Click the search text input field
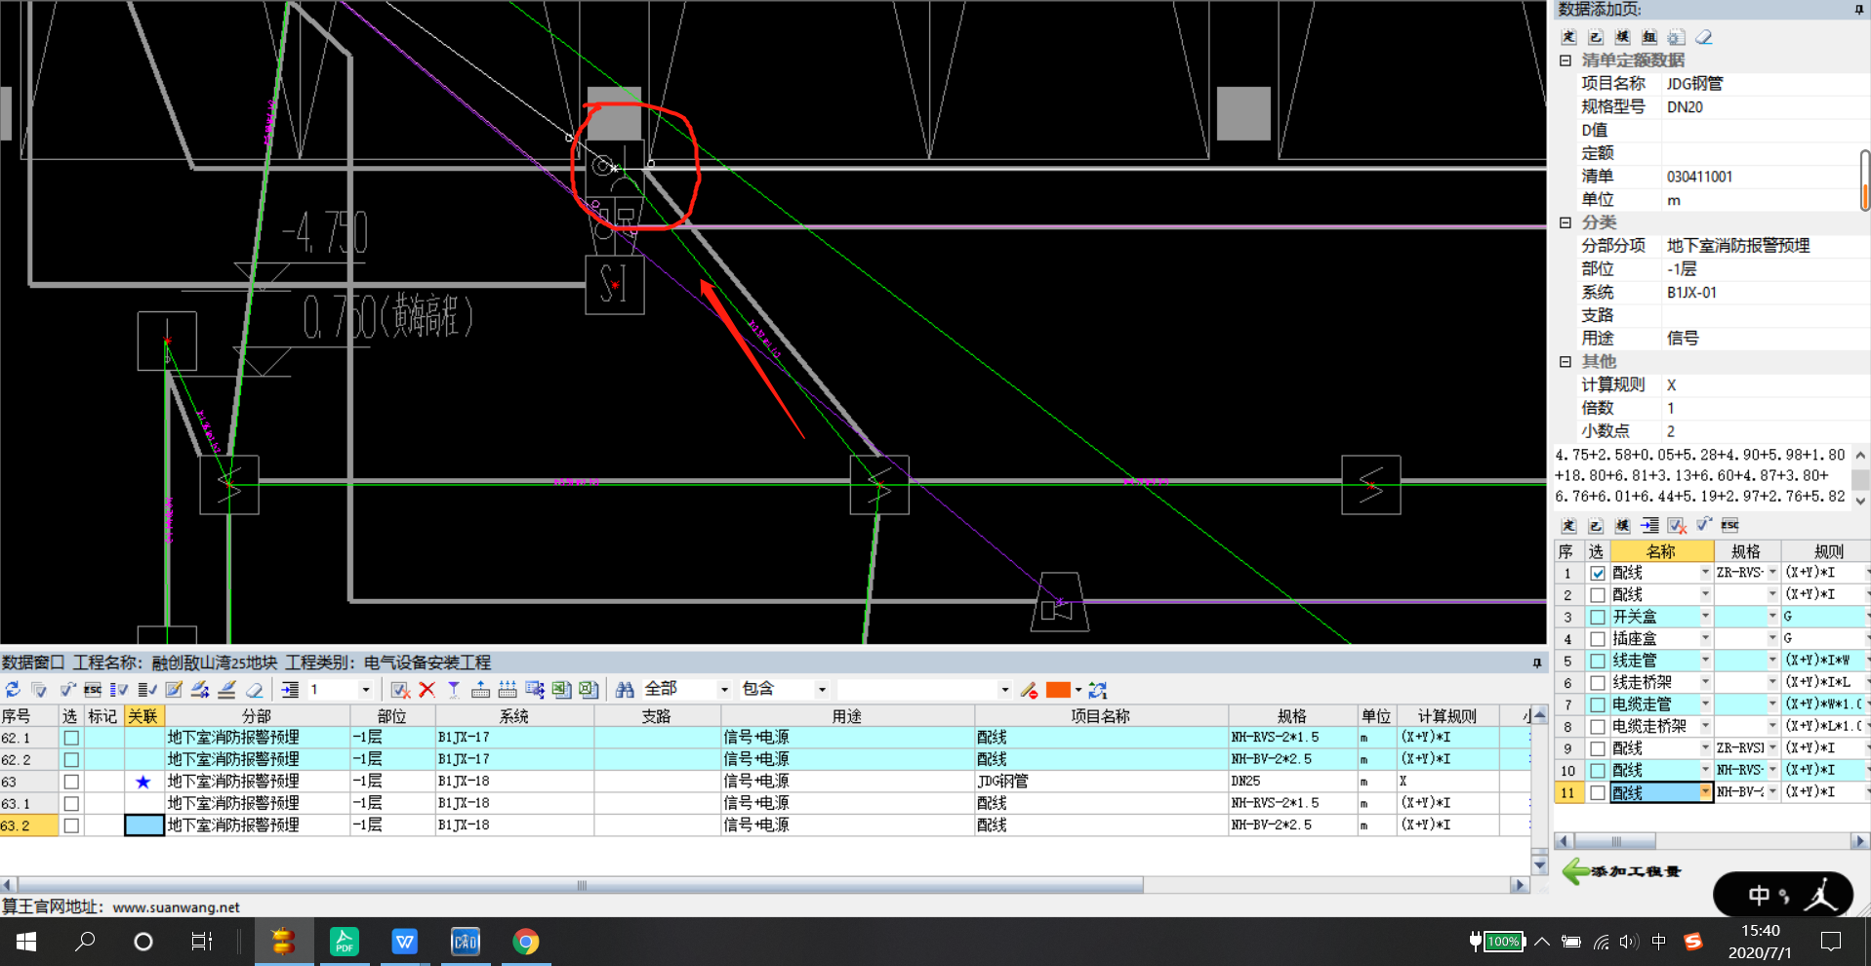 [917, 690]
